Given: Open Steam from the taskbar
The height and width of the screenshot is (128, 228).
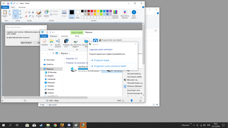Looking at the screenshot, I should 41,125.
